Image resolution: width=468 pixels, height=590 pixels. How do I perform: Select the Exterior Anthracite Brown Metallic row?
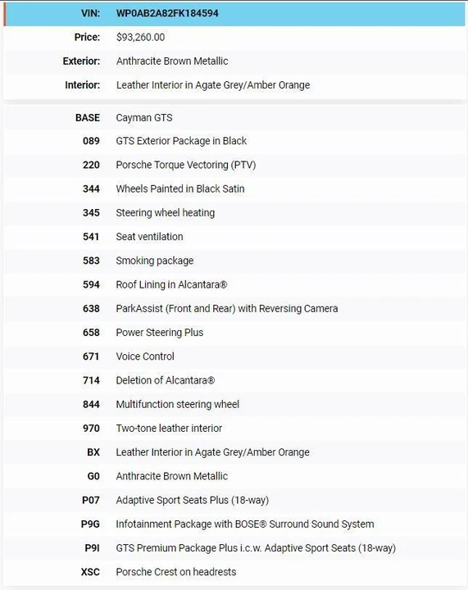[x=234, y=61]
